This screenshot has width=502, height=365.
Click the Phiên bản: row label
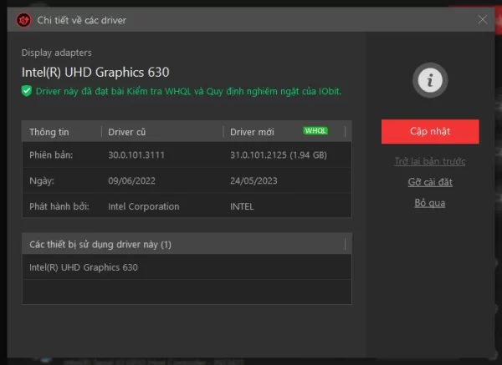point(51,155)
